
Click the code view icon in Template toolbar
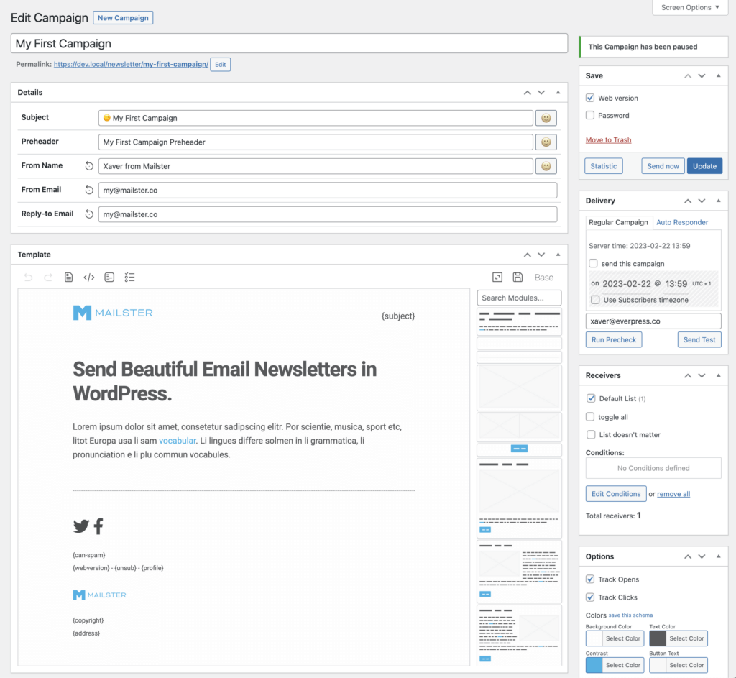coord(89,278)
